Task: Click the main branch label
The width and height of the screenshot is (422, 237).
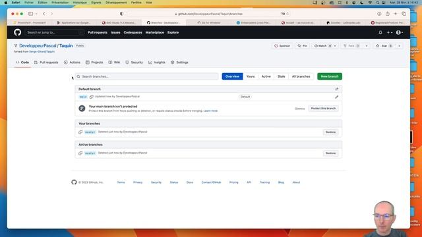Action: (x=83, y=97)
